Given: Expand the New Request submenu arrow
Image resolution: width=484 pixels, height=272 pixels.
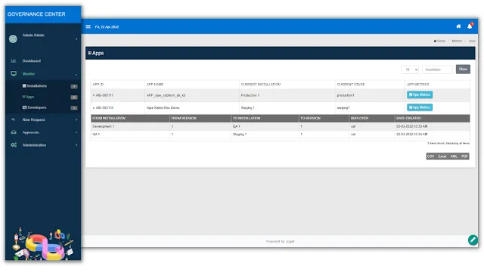Looking at the screenshot, I should (x=76, y=119).
